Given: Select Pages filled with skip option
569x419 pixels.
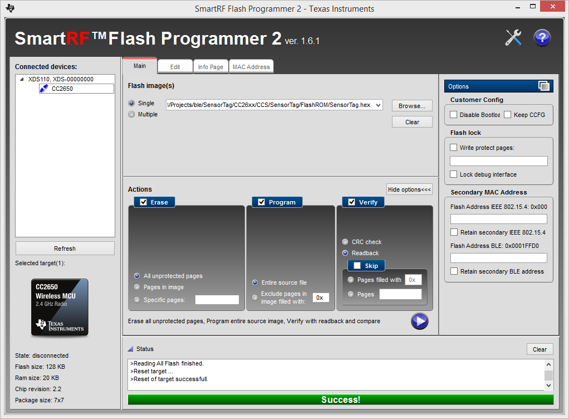Looking at the screenshot, I should (x=351, y=280).
